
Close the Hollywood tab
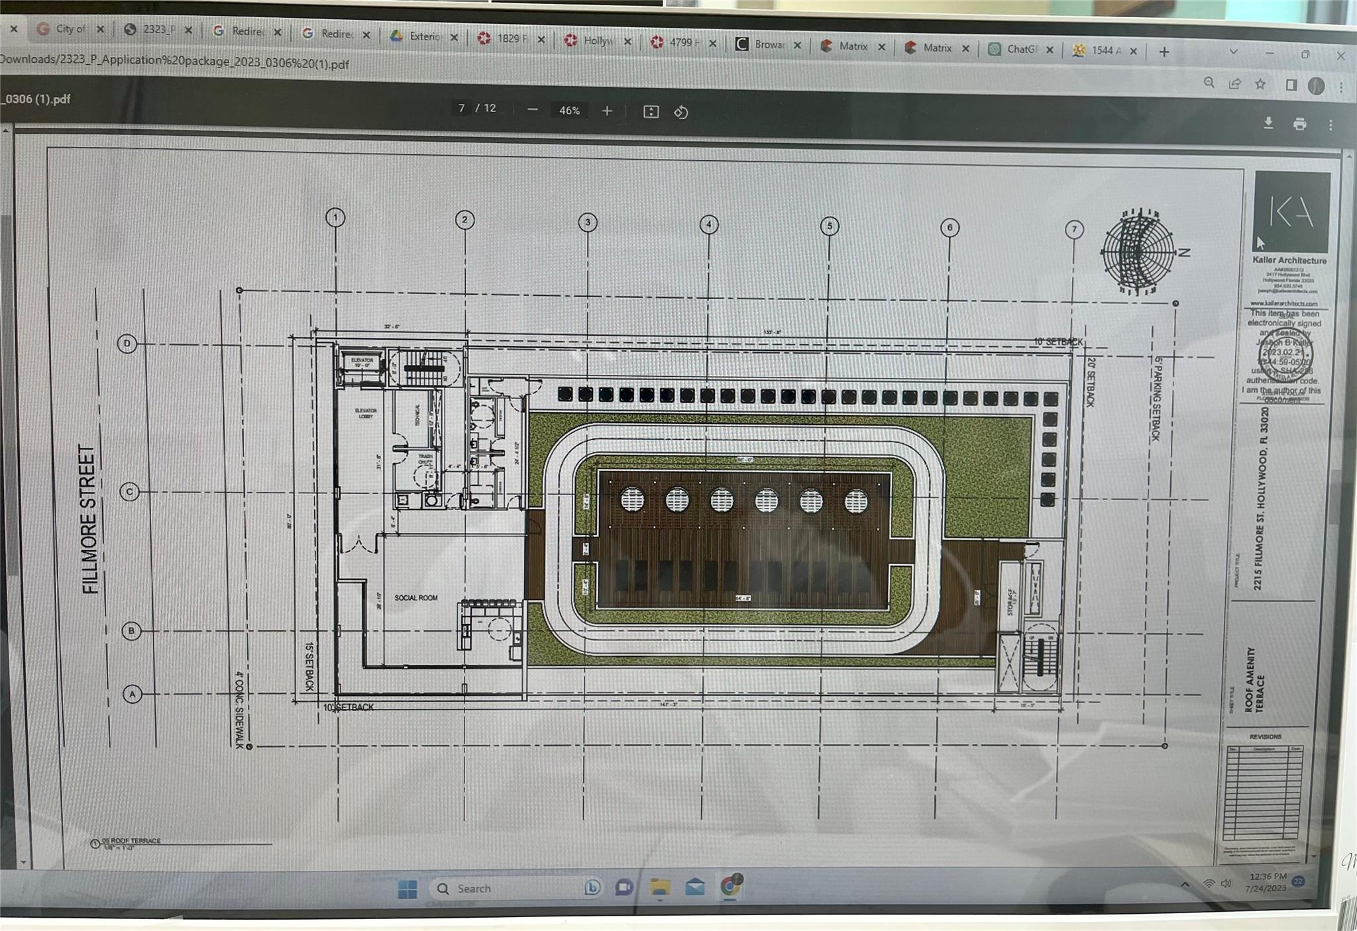point(627,42)
